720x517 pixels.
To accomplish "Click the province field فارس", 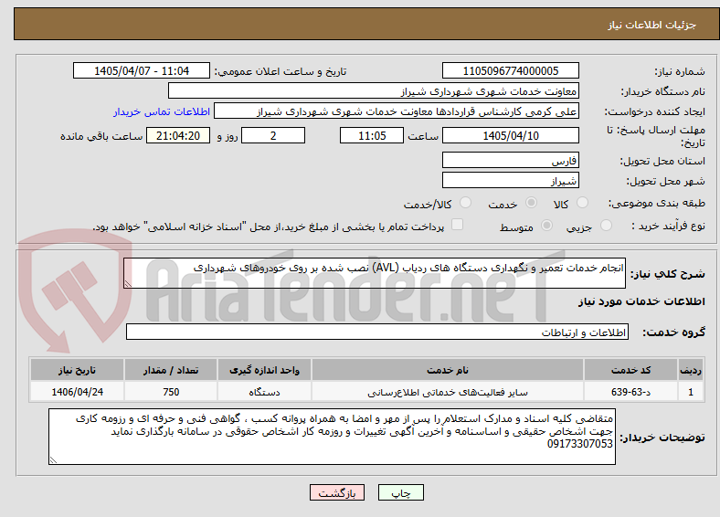I will (511, 160).
